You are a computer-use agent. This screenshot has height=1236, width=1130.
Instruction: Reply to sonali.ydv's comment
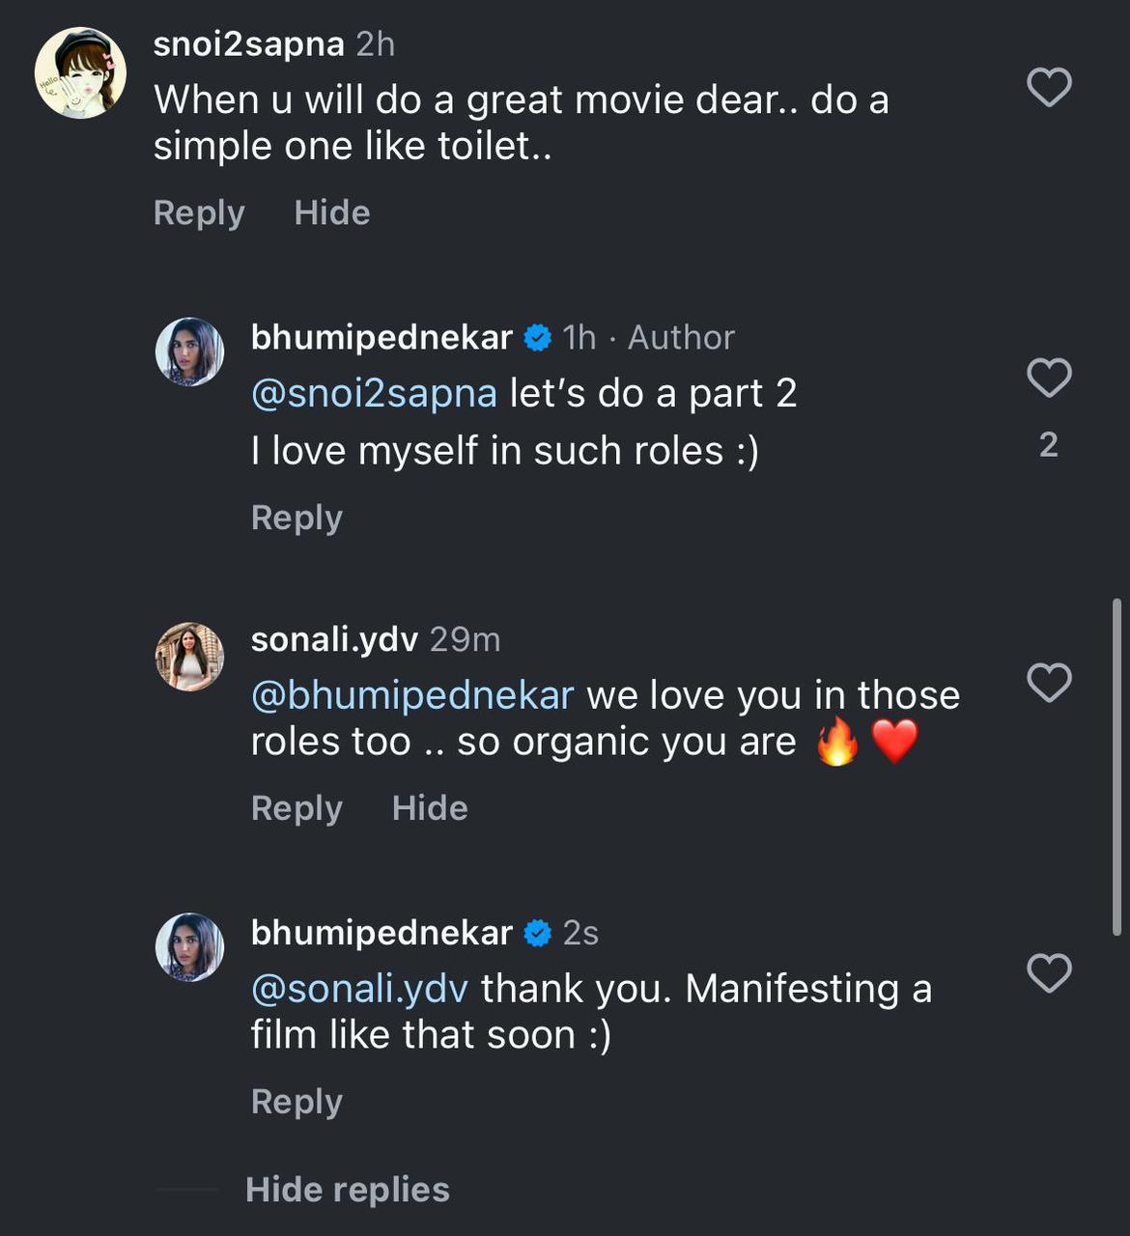(x=297, y=808)
